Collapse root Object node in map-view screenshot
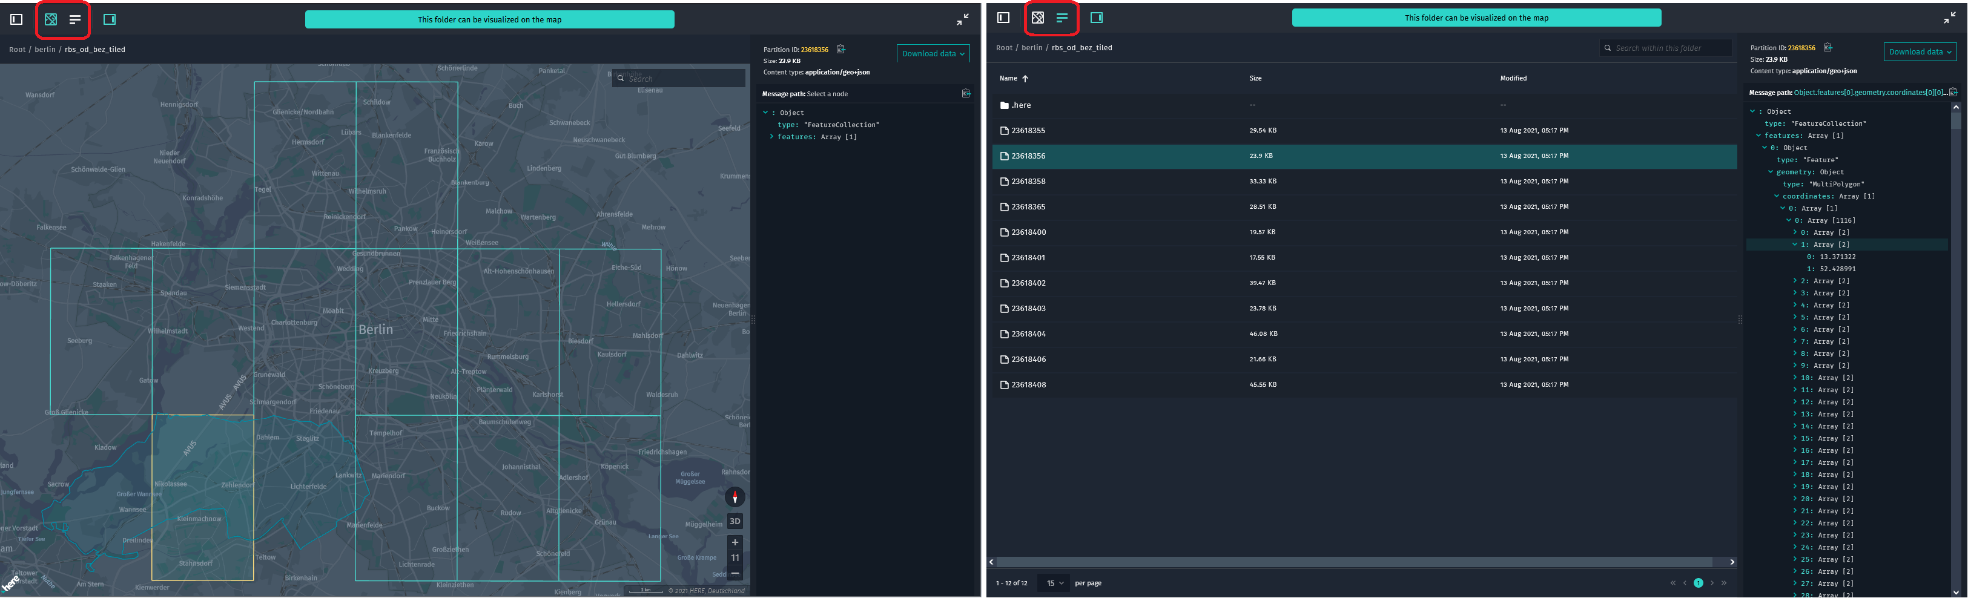The image size is (1968, 598). 765,113
